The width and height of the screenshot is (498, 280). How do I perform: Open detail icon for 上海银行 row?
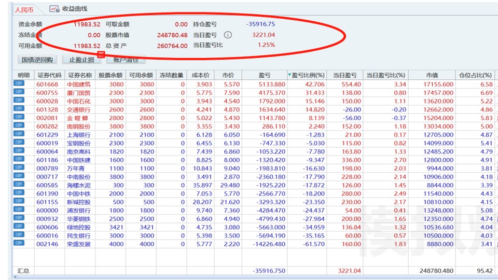[x=19, y=134]
